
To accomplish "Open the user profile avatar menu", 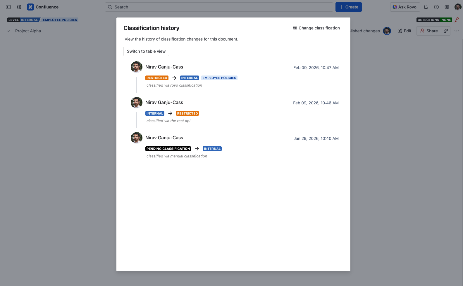I will click(458, 7).
